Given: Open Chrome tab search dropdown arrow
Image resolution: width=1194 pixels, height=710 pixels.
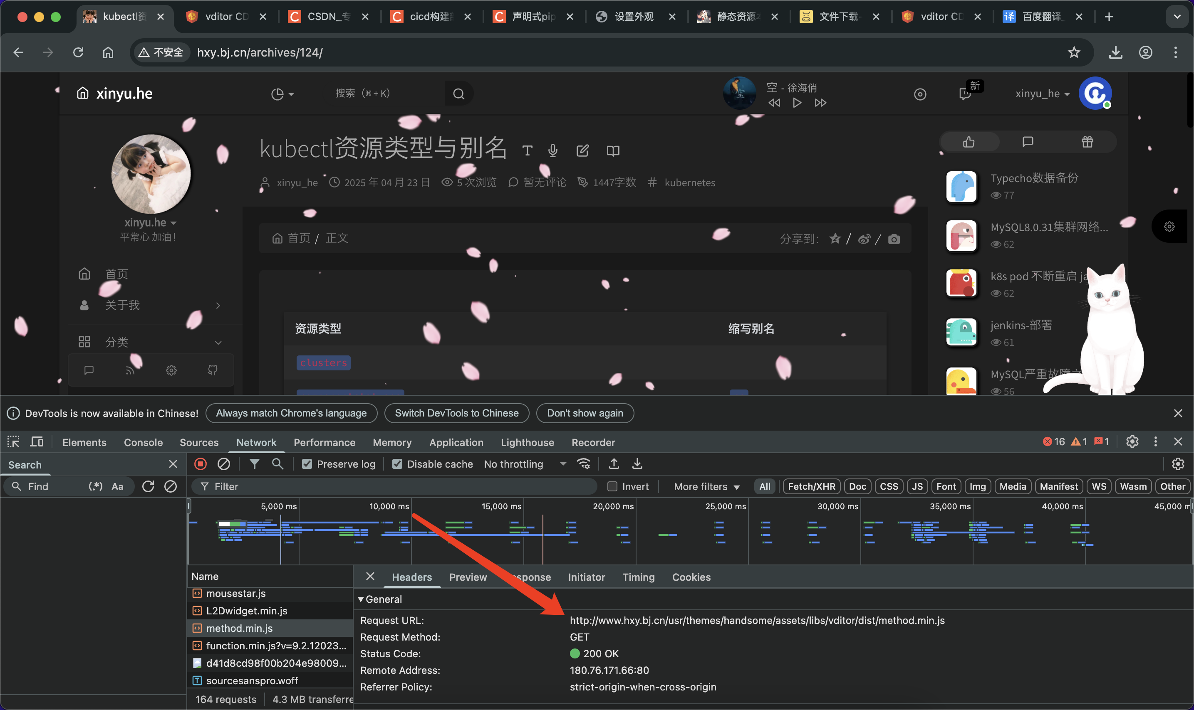Looking at the screenshot, I should click(1177, 17).
